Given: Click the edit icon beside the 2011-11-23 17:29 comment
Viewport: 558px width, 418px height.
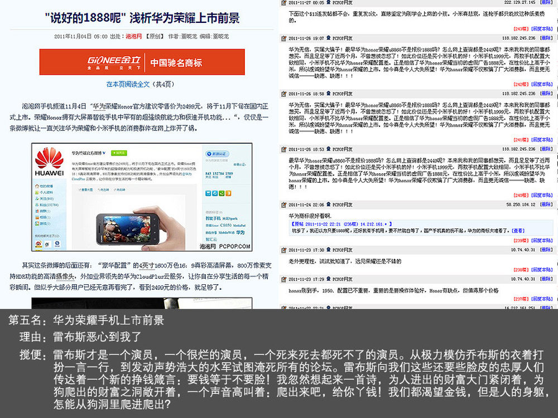Looking at the screenshot, I should 283,279.
